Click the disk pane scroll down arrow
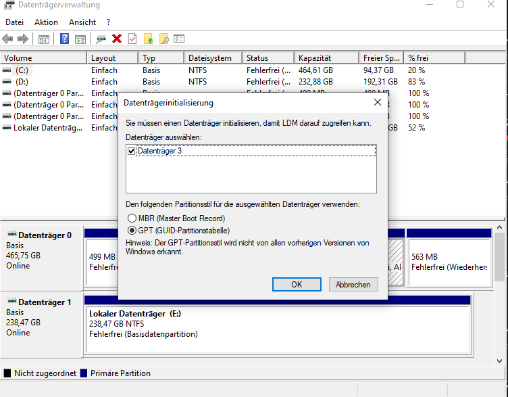 [x=500, y=360]
